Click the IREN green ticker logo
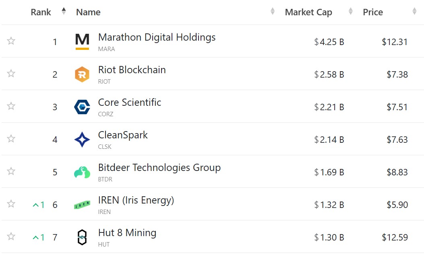 [82, 204]
